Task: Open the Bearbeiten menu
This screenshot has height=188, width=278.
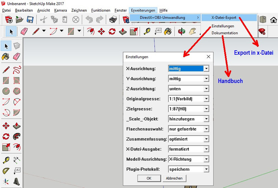Action: (x=24, y=10)
